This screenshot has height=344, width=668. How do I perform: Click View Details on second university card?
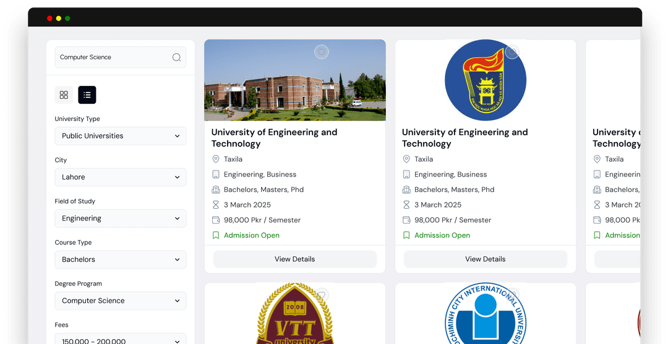coord(485,259)
